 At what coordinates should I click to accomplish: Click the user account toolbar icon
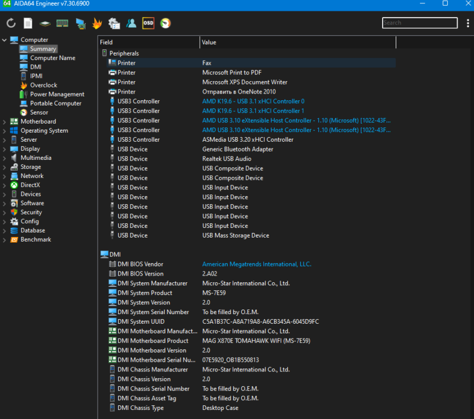(131, 23)
